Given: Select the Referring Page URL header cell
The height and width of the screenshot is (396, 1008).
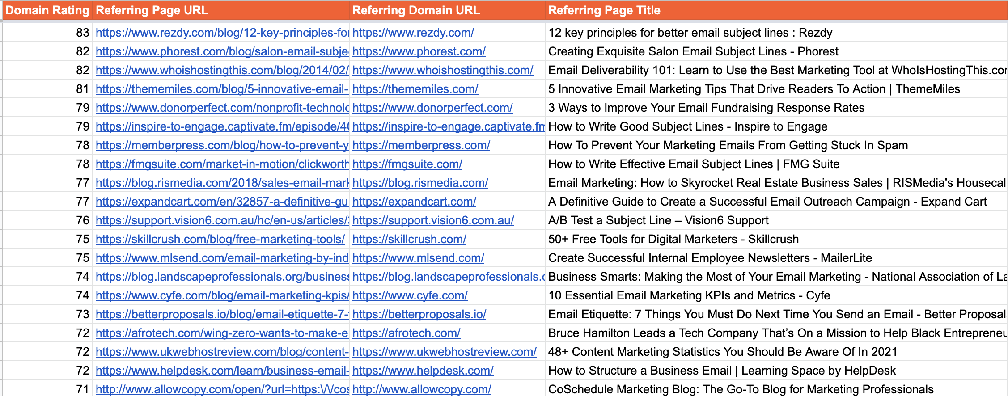Looking at the screenshot, I should click(x=221, y=10).
